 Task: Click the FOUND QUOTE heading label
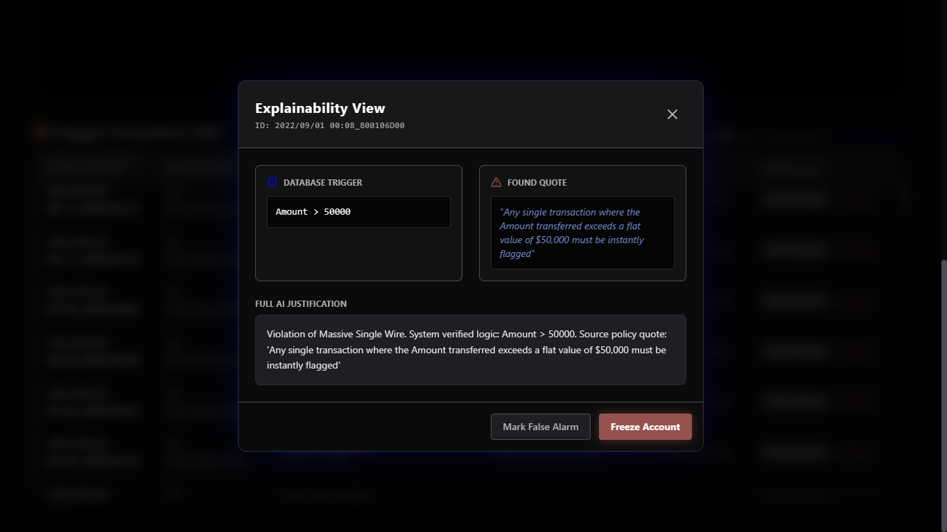(x=537, y=183)
